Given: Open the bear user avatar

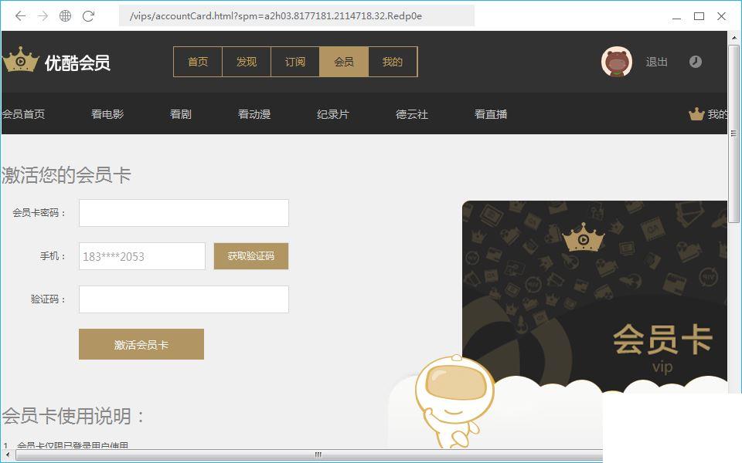Looking at the screenshot, I should (617, 62).
